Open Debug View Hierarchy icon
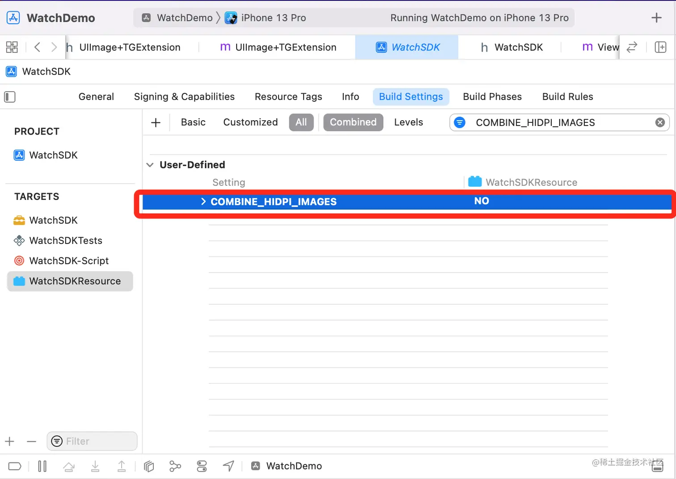Screen dimensions: 676x479 (x=149, y=466)
